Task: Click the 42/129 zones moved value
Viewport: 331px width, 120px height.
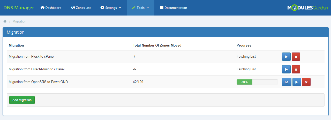Action: (138, 82)
